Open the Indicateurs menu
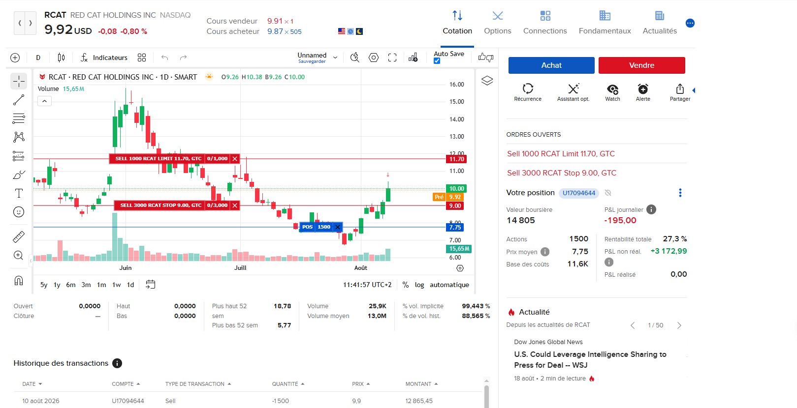 point(104,58)
